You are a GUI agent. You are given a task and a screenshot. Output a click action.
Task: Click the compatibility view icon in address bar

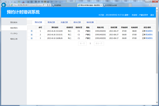[48, 5]
